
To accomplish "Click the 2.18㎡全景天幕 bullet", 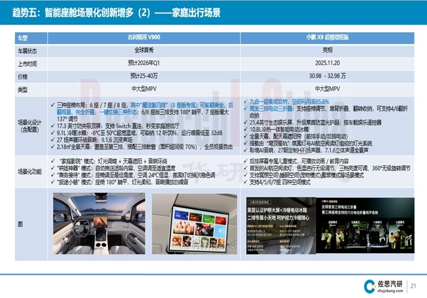I will (142, 147).
